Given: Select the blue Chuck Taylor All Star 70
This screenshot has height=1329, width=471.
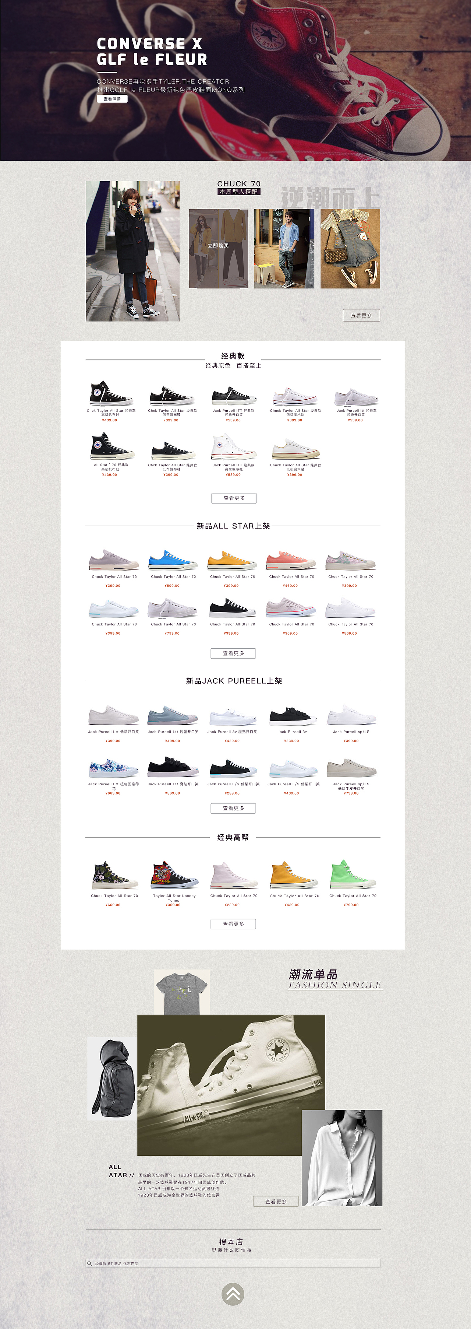Looking at the screenshot, I should click(x=173, y=560).
